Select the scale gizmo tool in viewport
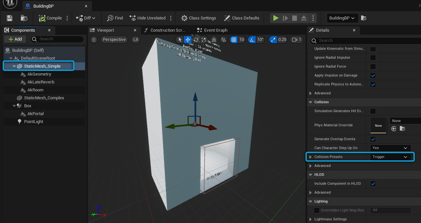This screenshot has height=223, width=421. point(204,40)
